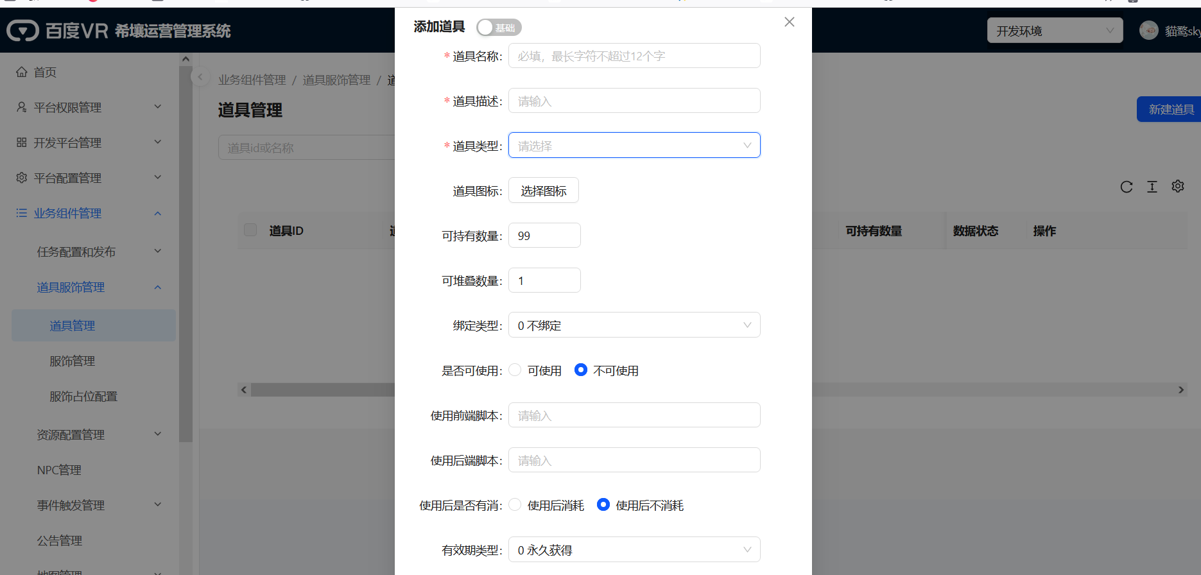The image size is (1201, 575).
Task: Open 服饰管理 in the sidebar
Action: 72,361
